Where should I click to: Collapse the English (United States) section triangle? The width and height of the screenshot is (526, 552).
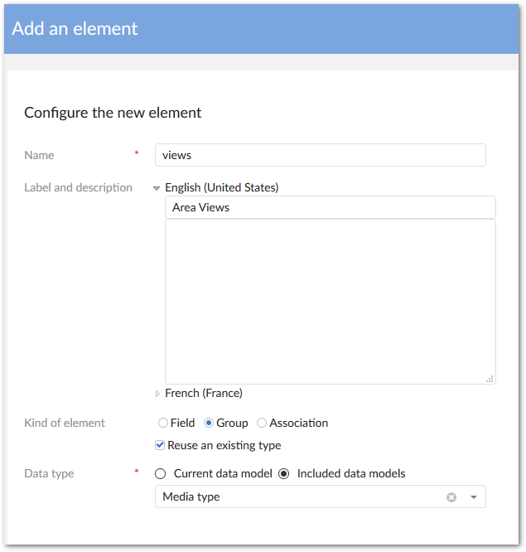tap(157, 188)
